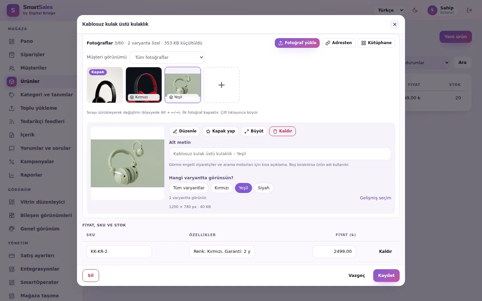
Task: Click the SmartSales logo icon
Action: [13, 10]
